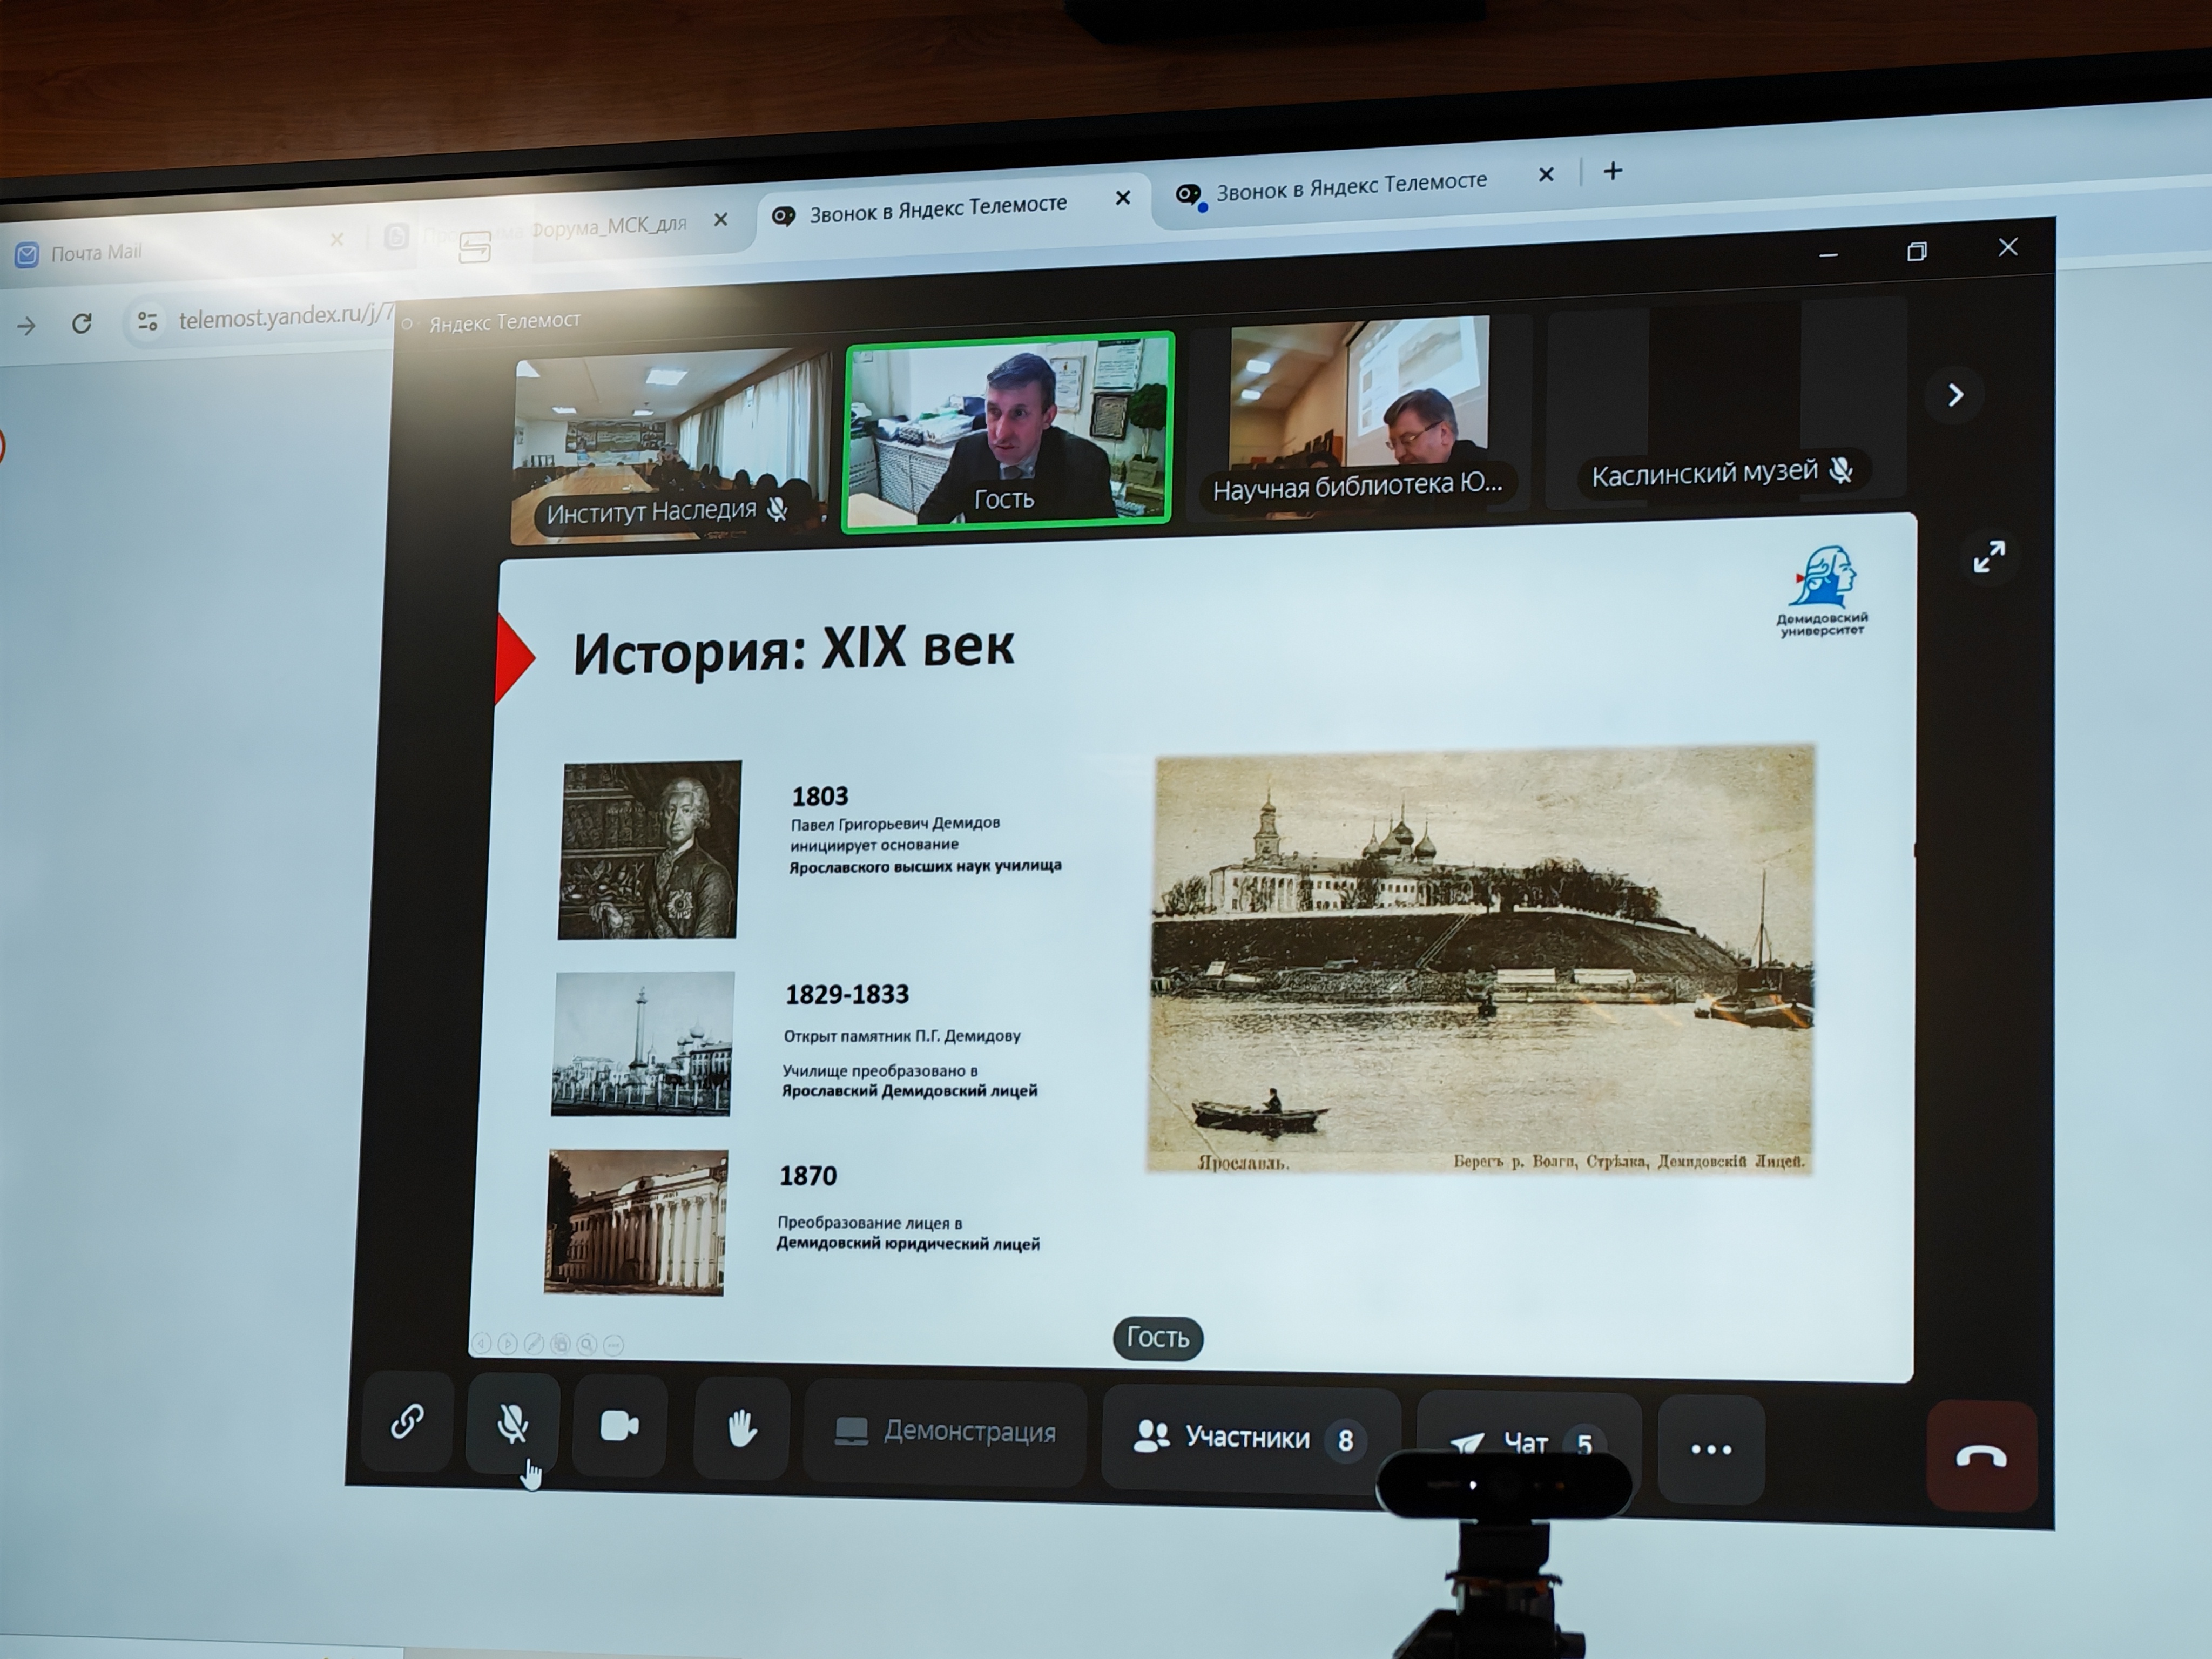2212x1659 pixels.
Task: Raise hand in the call
Action: coord(741,1429)
